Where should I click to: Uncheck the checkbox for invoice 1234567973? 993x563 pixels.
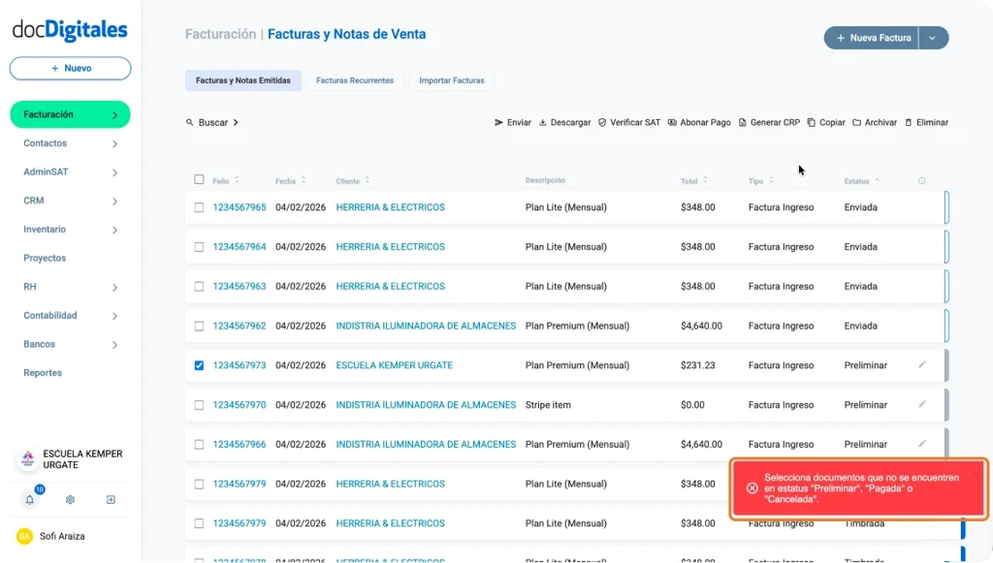point(199,365)
